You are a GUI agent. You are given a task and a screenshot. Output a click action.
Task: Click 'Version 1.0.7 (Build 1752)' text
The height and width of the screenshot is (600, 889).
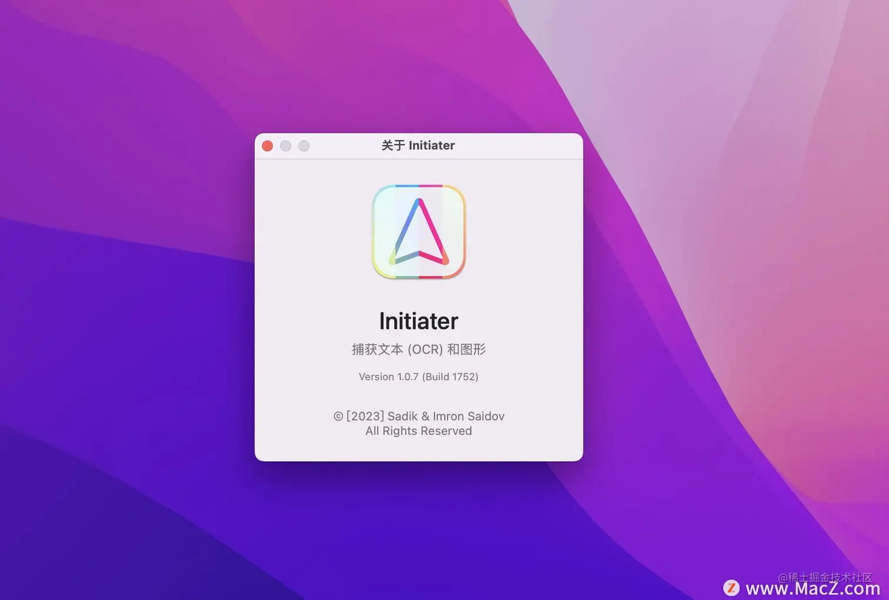pyautogui.click(x=419, y=377)
